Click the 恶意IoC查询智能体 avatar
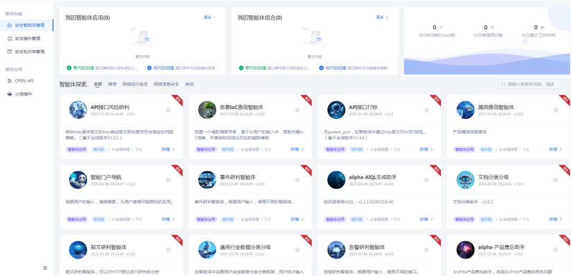This screenshot has width=571, height=276. point(207,110)
